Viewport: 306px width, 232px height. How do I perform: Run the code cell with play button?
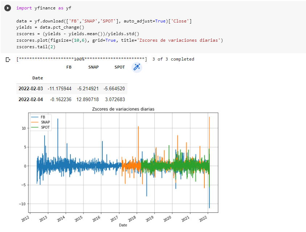[8, 8]
